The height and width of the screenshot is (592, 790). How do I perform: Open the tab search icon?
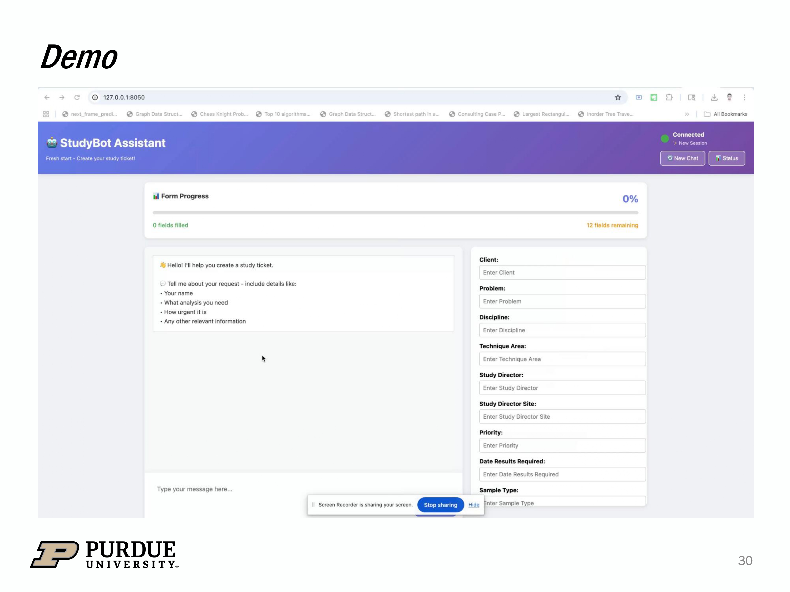point(692,97)
